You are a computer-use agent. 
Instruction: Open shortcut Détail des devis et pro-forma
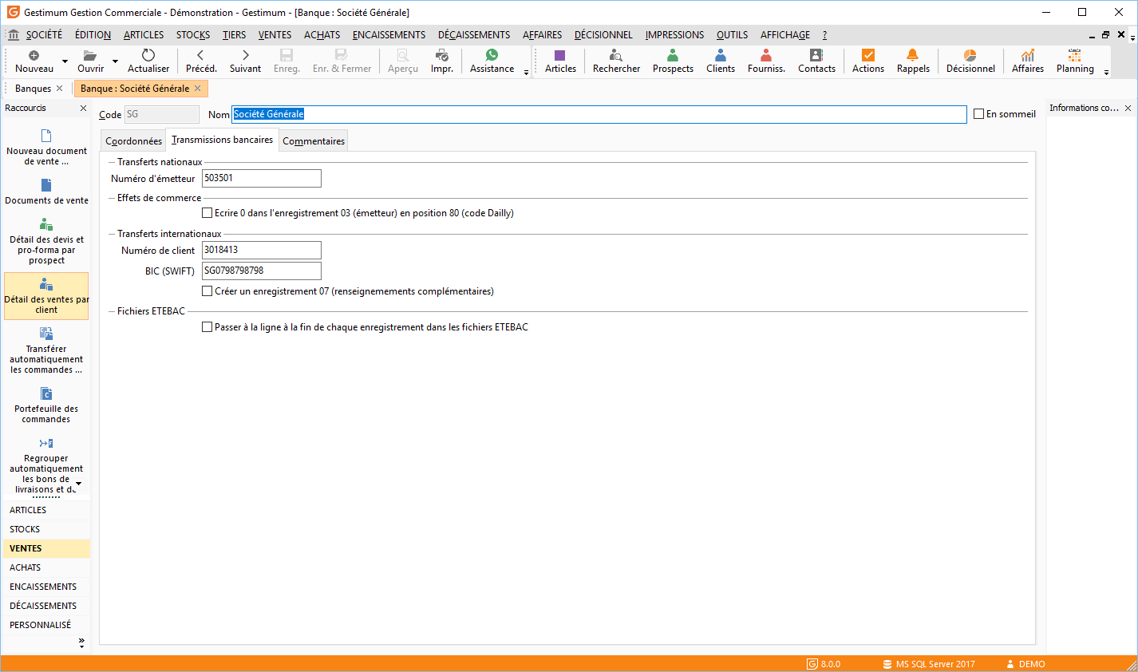(x=46, y=242)
